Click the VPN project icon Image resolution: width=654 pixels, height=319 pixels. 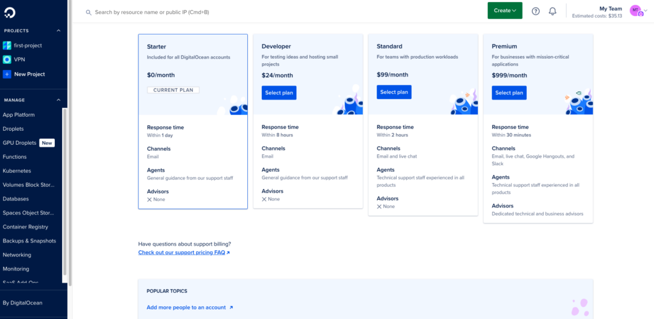tap(7, 59)
